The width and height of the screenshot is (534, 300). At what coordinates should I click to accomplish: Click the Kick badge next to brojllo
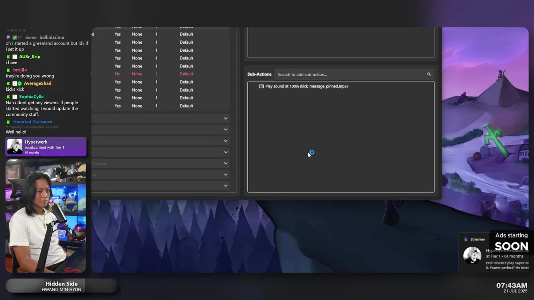tap(8, 70)
